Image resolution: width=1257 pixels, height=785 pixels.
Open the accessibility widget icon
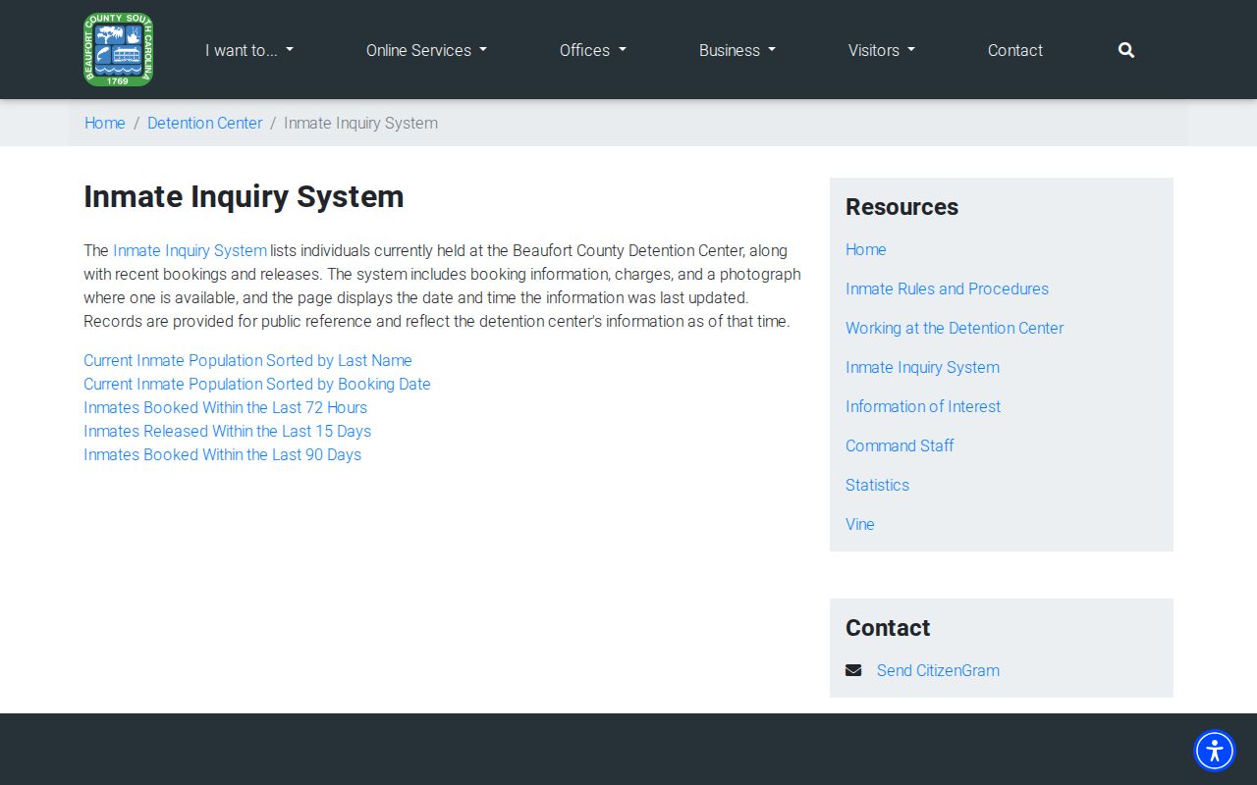coord(1215,751)
